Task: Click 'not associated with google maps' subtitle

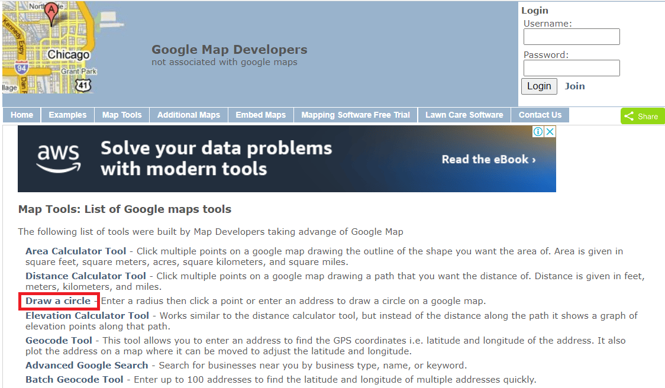Action: [224, 62]
